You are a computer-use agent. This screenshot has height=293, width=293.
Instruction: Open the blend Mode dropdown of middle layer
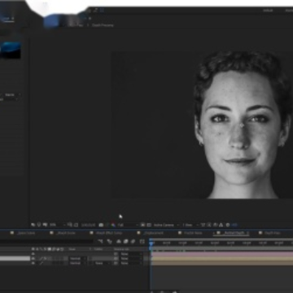(77, 259)
